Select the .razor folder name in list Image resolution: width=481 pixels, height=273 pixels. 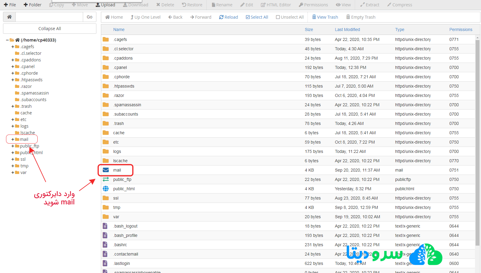point(119,95)
